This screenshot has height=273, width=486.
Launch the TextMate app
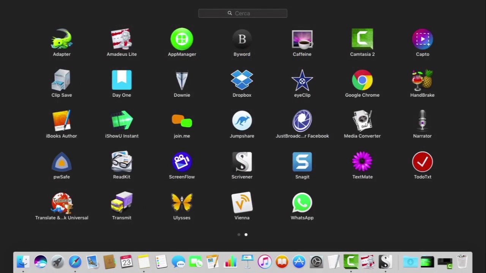pyautogui.click(x=362, y=162)
